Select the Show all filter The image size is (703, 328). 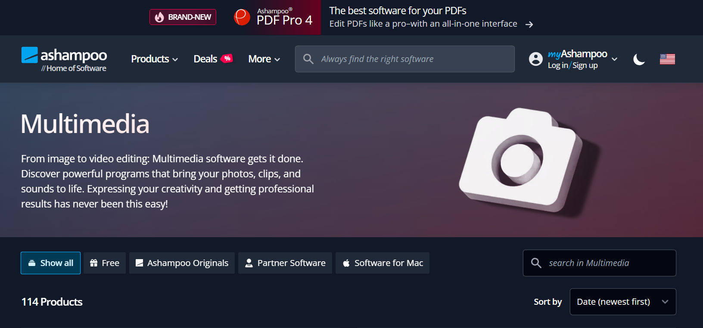(50, 263)
